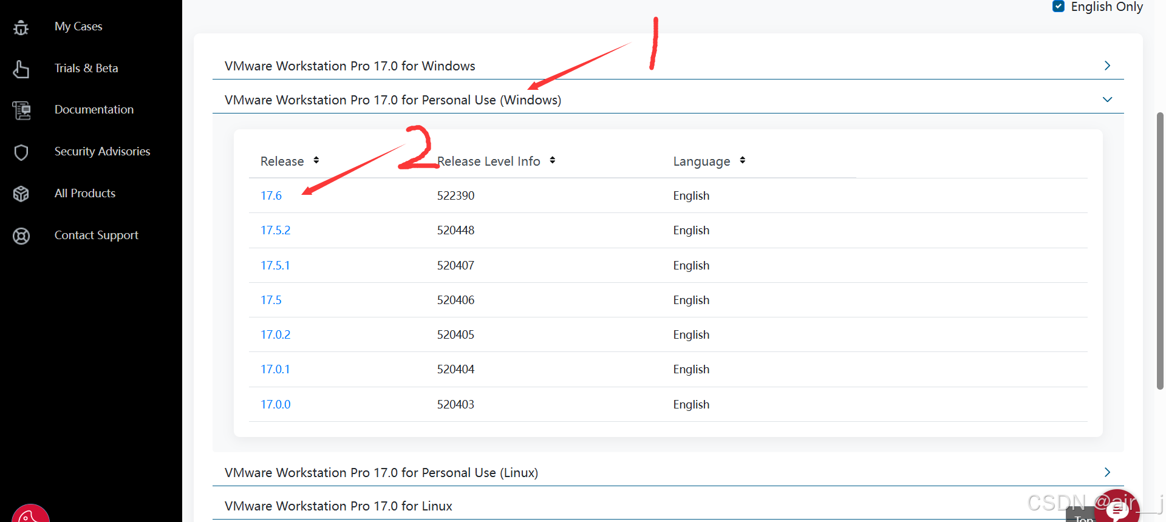Click the All Products cube icon
Viewport: 1166px width, 522px height.
pos(21,194)
